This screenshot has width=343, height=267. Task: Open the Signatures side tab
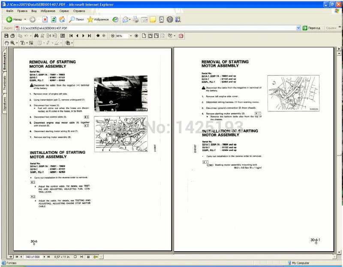point(4,104)
